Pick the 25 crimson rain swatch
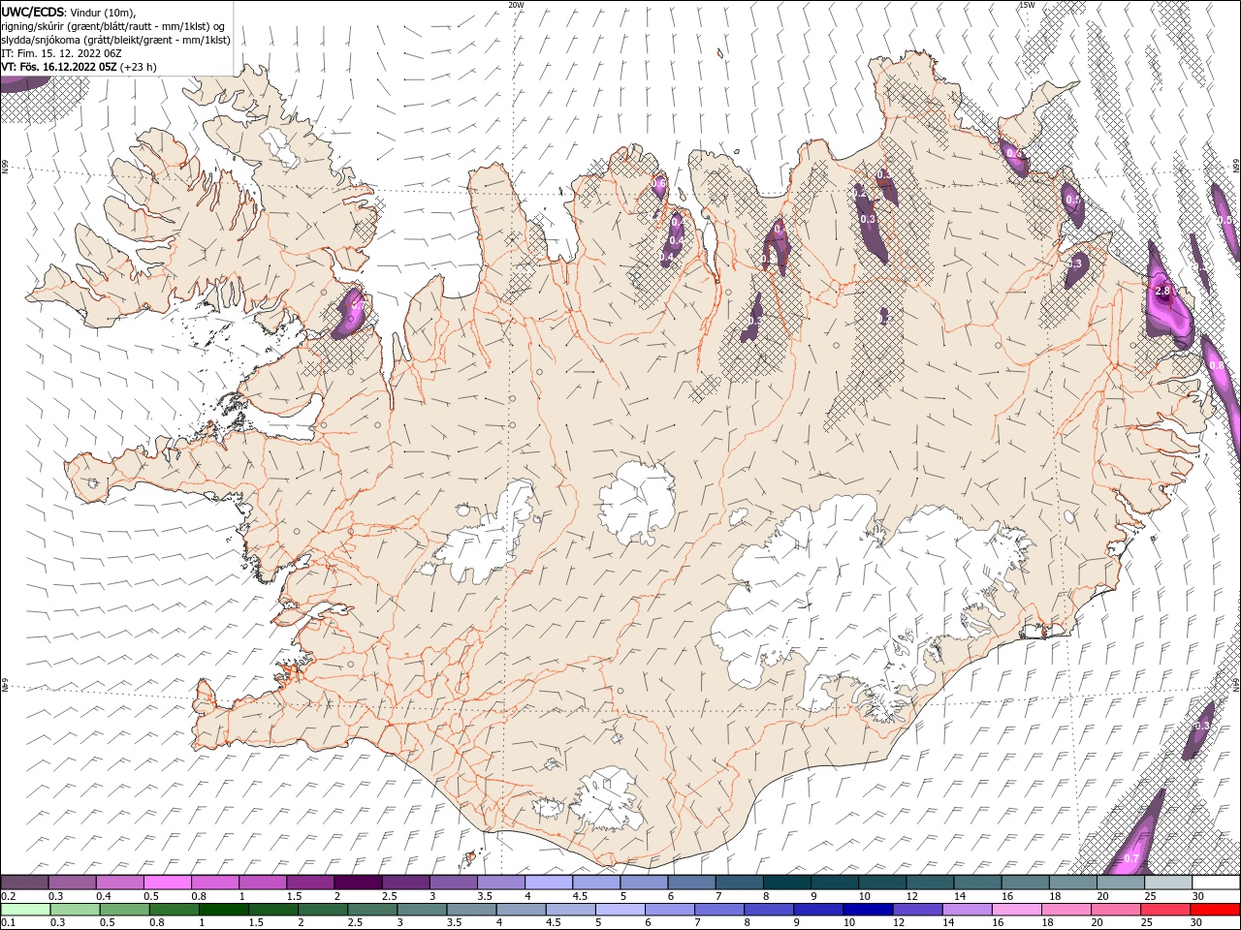 click(x=1165, y=910)
